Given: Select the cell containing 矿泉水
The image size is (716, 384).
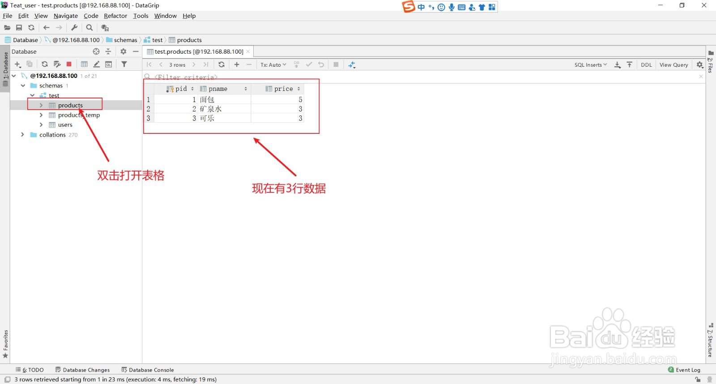Looking at the screenshot, I should [224, 109].
